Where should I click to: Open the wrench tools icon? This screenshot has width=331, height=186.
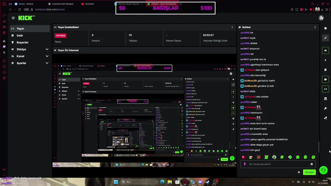pos(325,108)
